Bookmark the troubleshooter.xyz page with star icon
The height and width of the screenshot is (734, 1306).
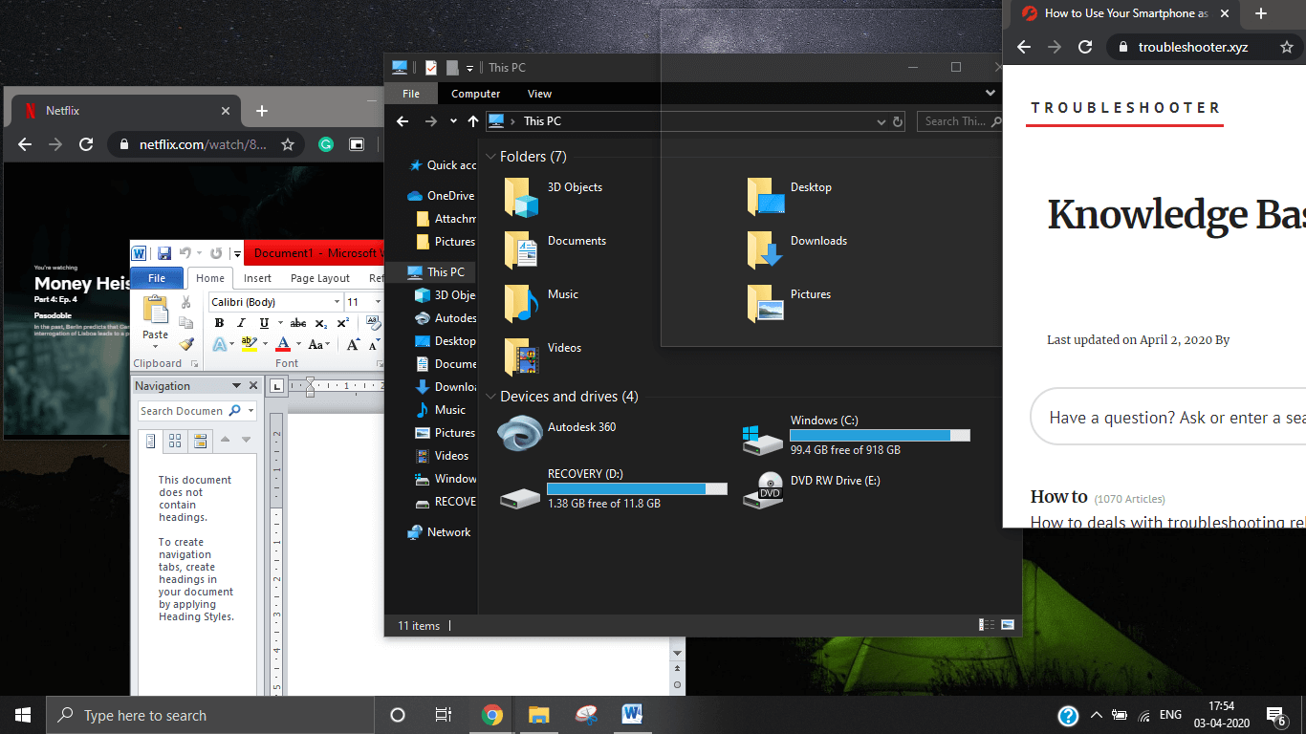[1287, 47]
